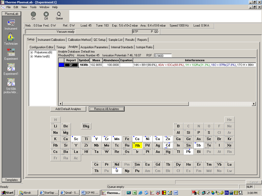The width and height of the screenshot is (262, 196).
Task: Open the Window menu
Action: coord(44,7)
